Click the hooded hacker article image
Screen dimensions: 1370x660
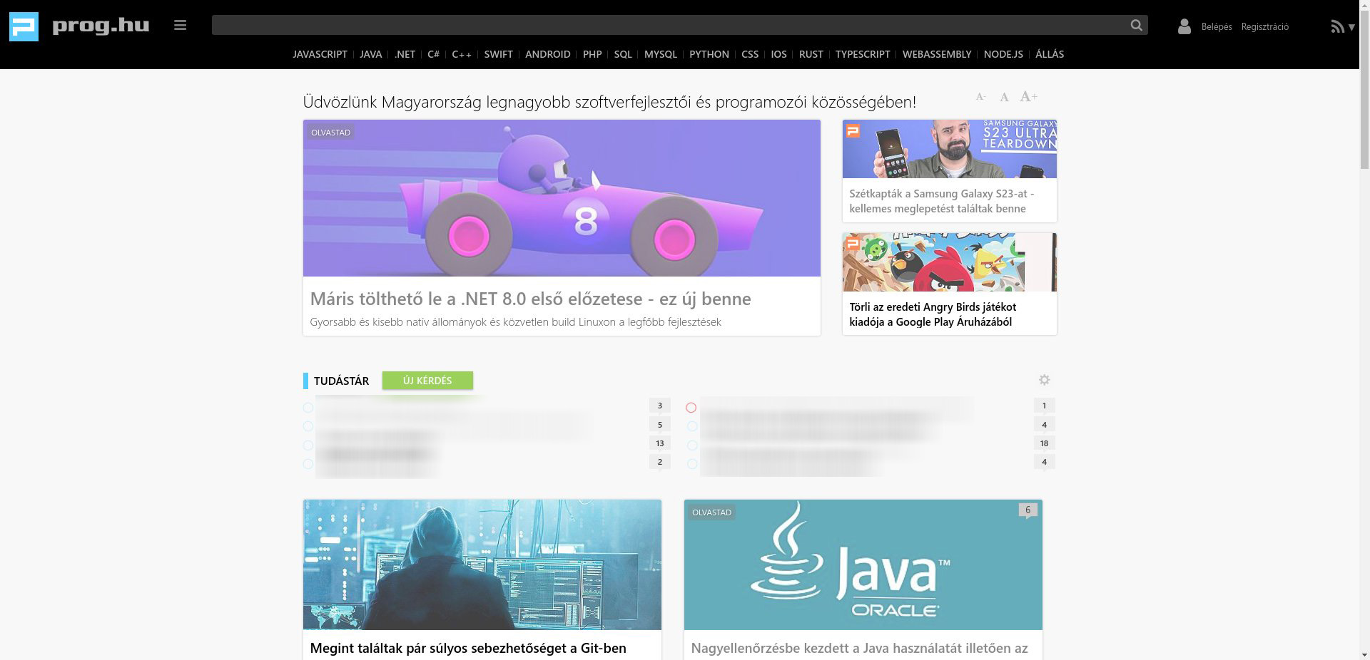pyautogui.click(x=482, y=564)
